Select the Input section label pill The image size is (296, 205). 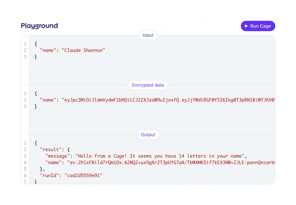(148, 35)
